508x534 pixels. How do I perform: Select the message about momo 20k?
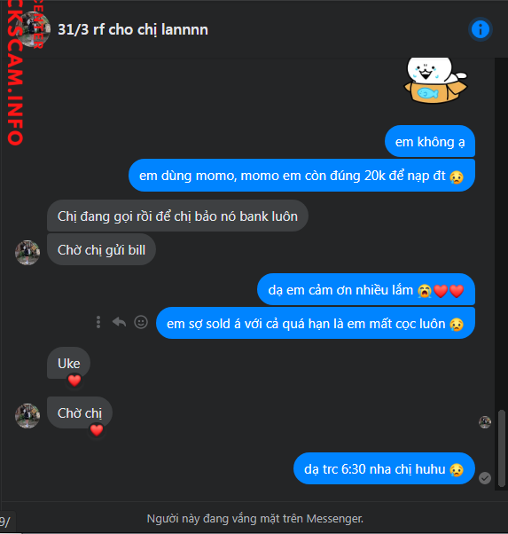click(x=301, y=176)
